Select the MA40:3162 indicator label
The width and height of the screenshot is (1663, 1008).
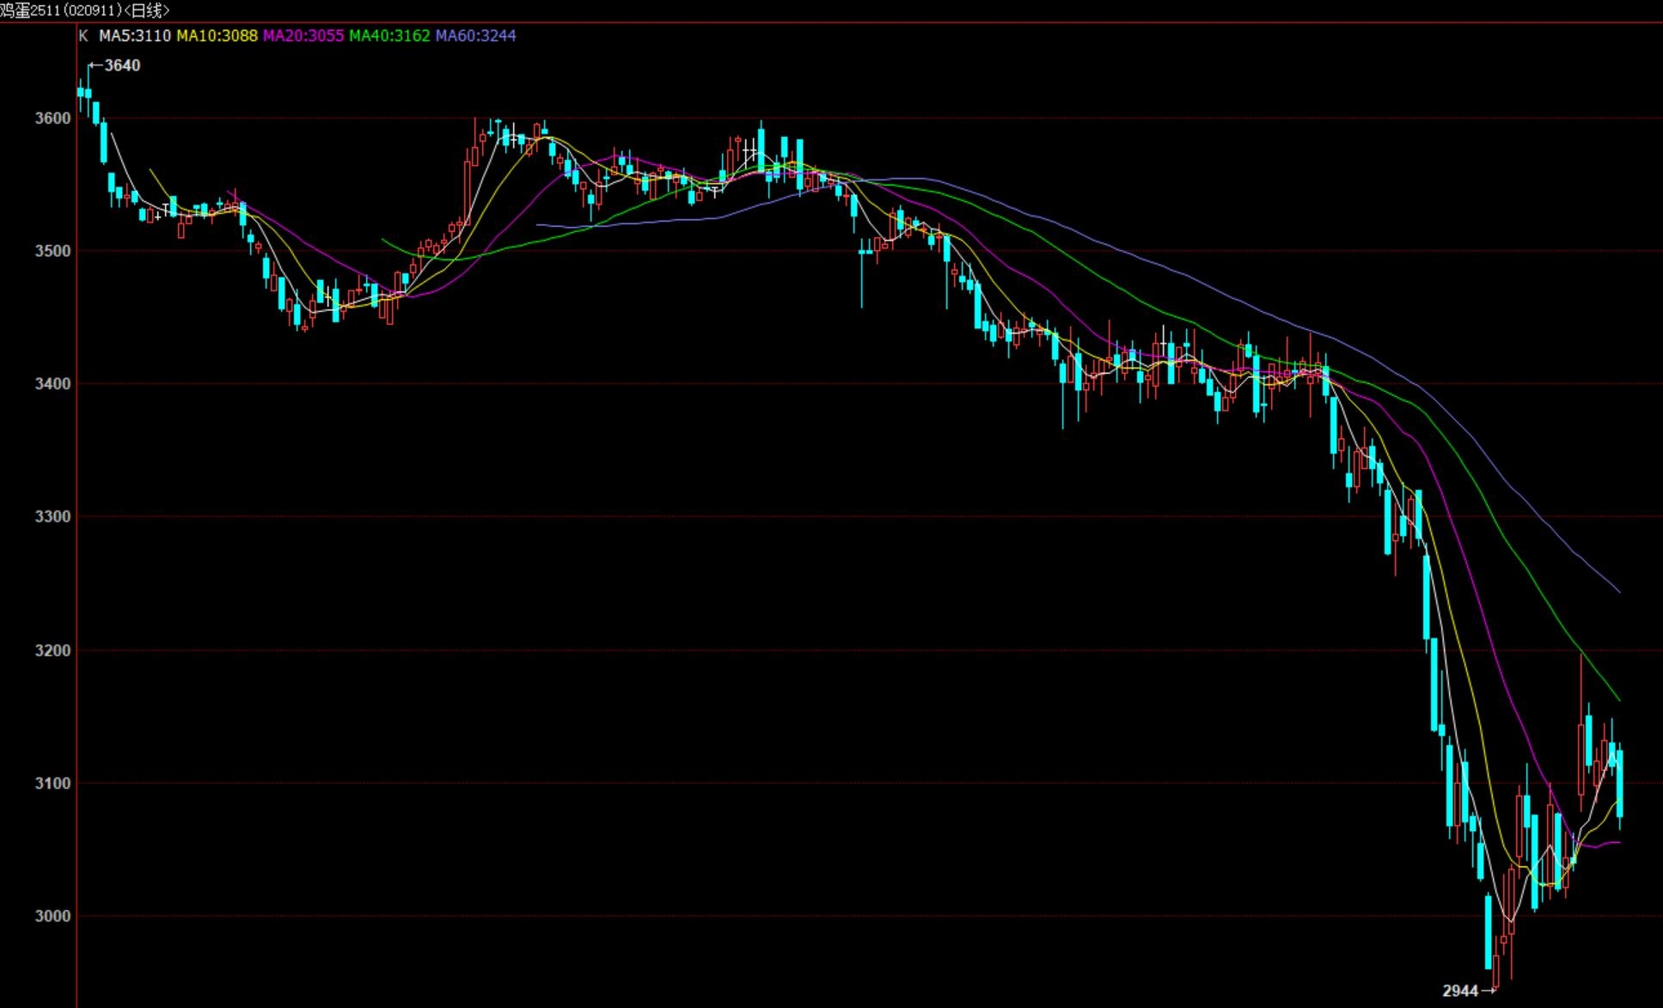pos(389,36)
